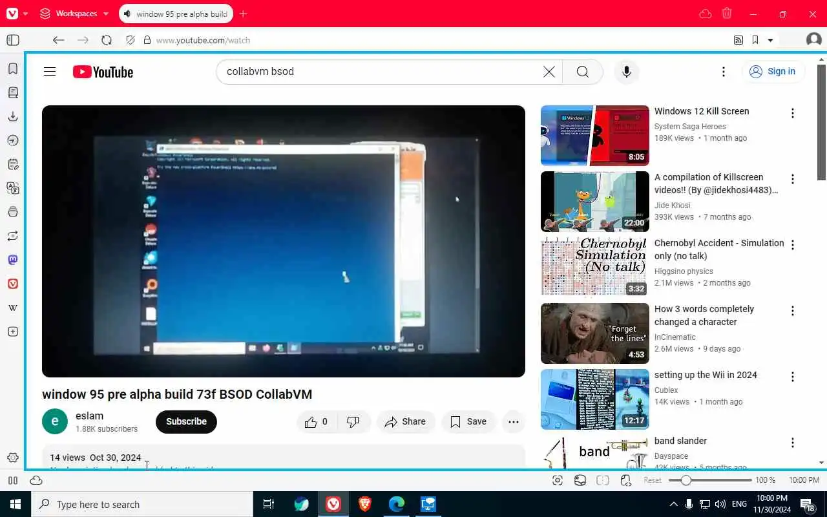Open the bookmark dropdown arrow in address bar
The image size is (827, 517).
point(770,40)
